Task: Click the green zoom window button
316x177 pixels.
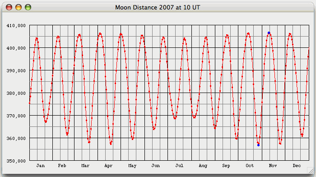Action: click(28, 7)
